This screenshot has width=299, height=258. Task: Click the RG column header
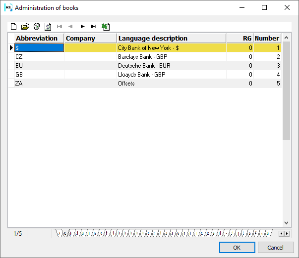click(240, 38)
